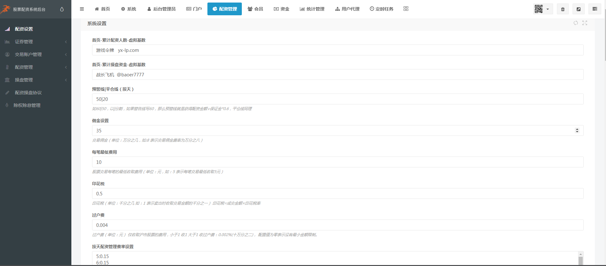The height and width of the screenshot is (266, 606).
Task: Click the 印花税 input showing 0.5
Action: coord(338,193)
